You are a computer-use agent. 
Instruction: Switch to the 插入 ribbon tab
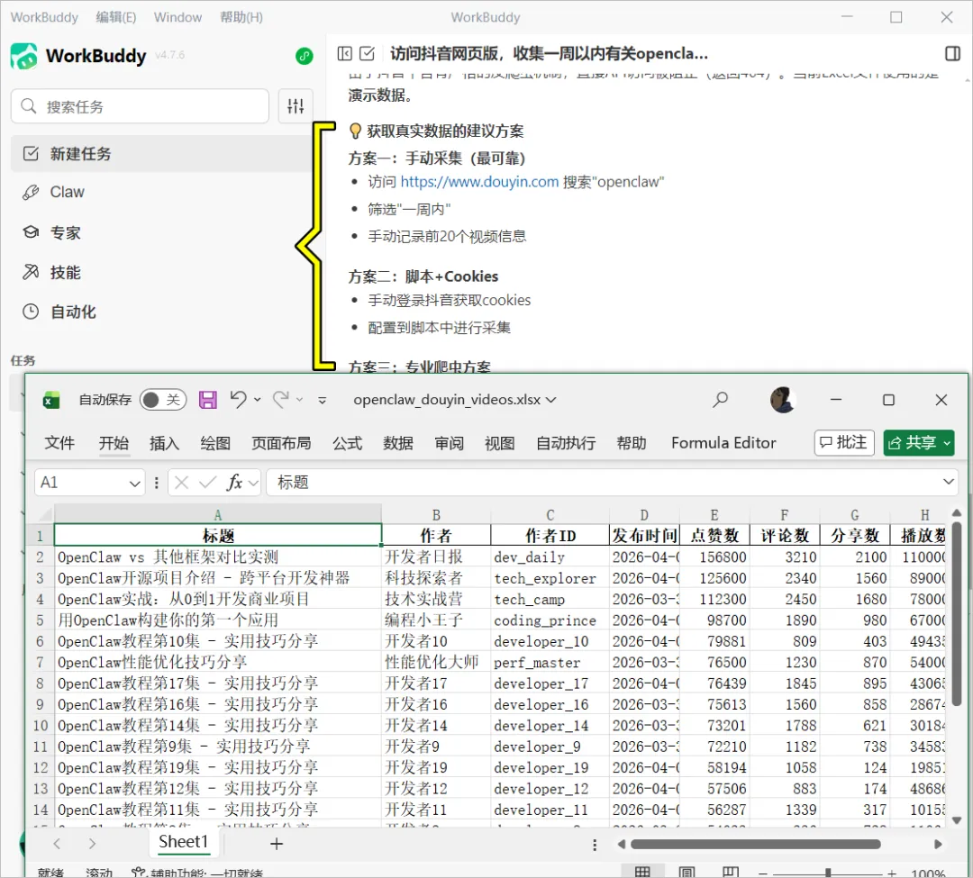point(165,443)
